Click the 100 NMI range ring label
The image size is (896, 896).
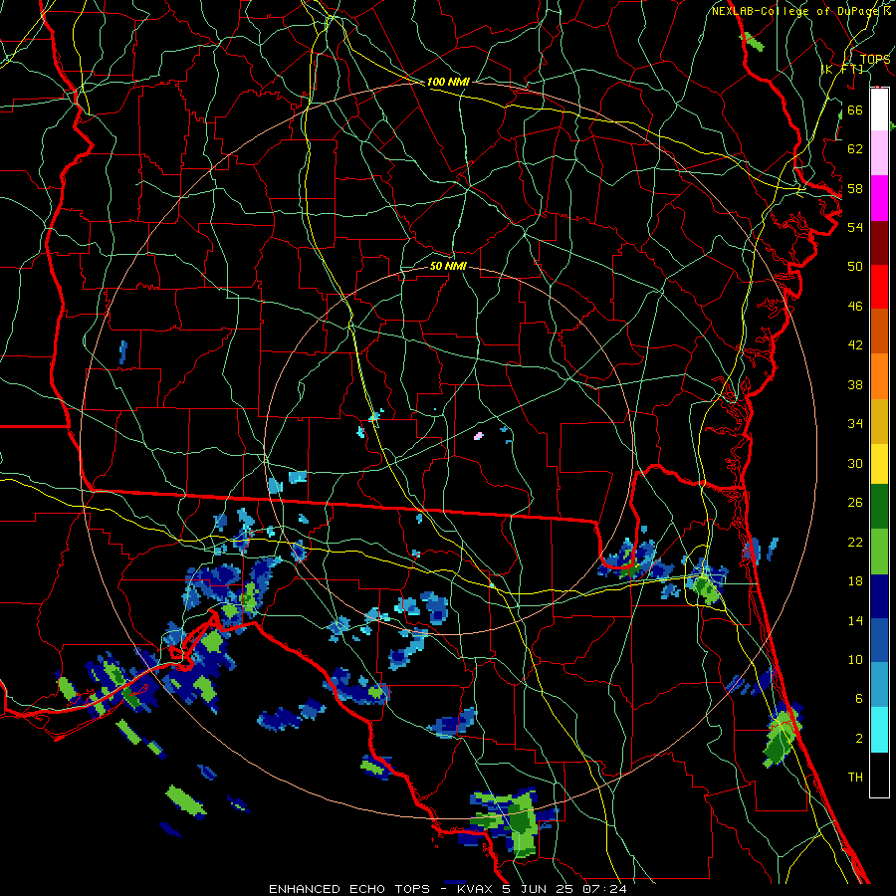click(x=448, y=82)
